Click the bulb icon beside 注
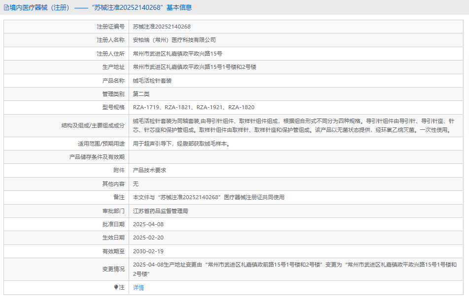Image resolution: width=469 pixels, height=298 pixels. 116,287
